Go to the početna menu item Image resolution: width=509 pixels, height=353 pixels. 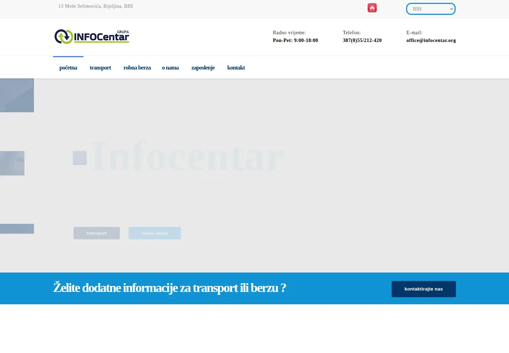[x=68, y=67]
